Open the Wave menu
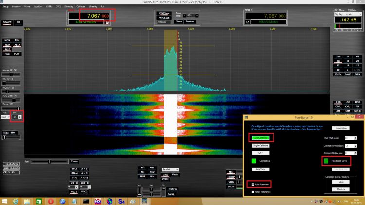 27,6
